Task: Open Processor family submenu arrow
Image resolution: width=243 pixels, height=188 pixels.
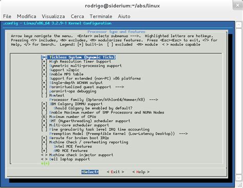Action: coord(153,100)
